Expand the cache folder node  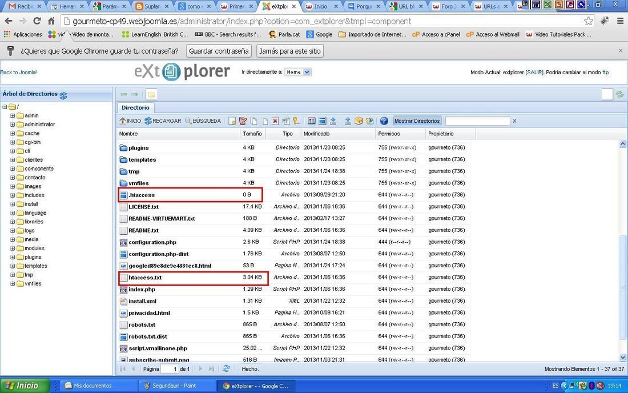tap(13, 134)
